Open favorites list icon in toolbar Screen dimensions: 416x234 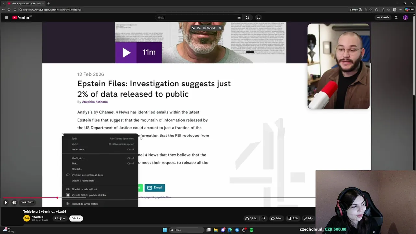tap(389, 10)
